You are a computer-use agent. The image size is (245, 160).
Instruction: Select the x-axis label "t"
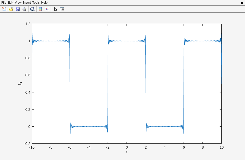tap(127, 152)
